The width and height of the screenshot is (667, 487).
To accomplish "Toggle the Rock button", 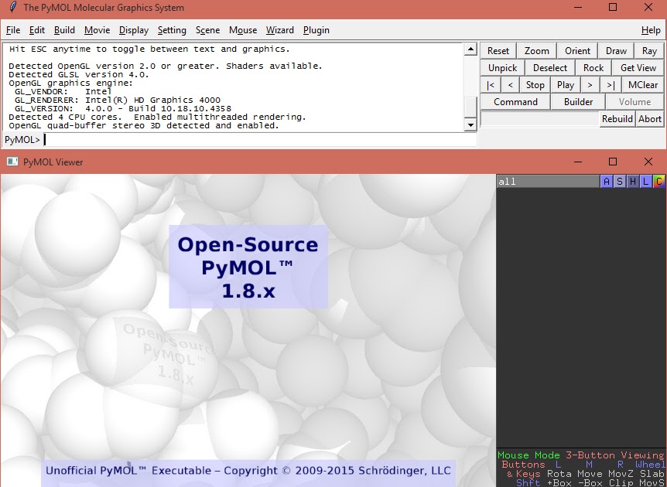I will [593, 68].
